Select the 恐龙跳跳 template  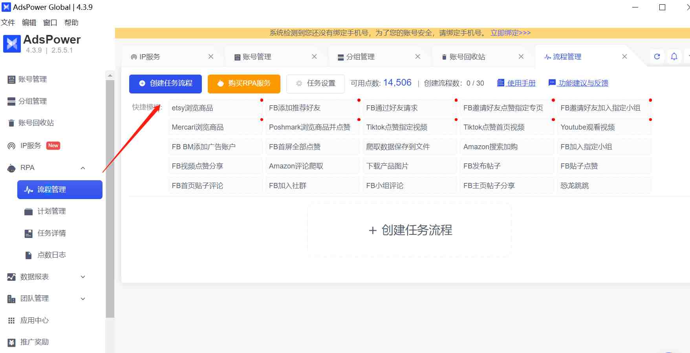click(x=604, y=186)
